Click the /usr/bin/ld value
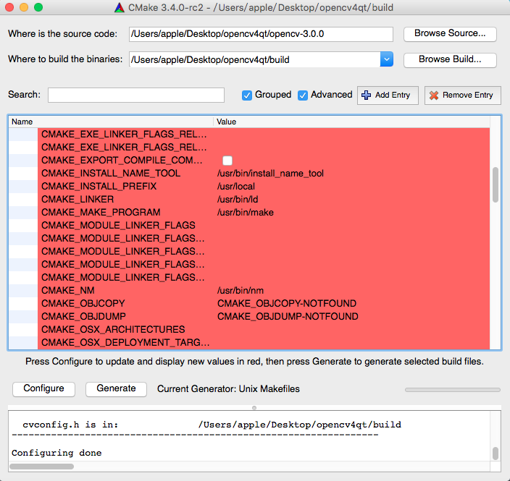Screen dimensions: 510x481 pyautogui.click(x=238, y=200)
